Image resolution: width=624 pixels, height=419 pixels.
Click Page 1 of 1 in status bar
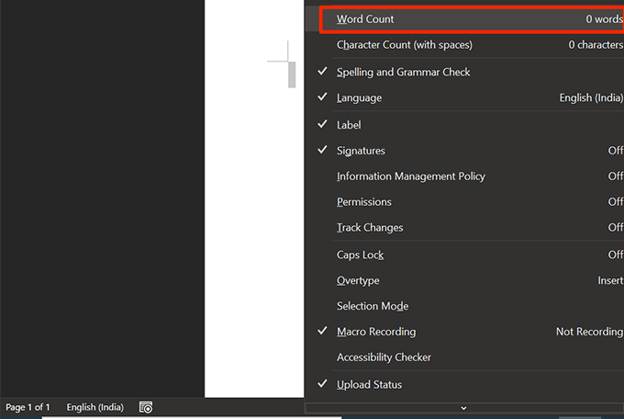click(28, 407)
